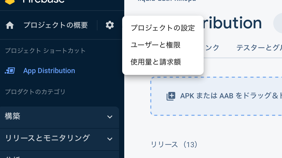Select ユーザーと権限 in the settings menu

pyautogui.click(x=155, y=45)
